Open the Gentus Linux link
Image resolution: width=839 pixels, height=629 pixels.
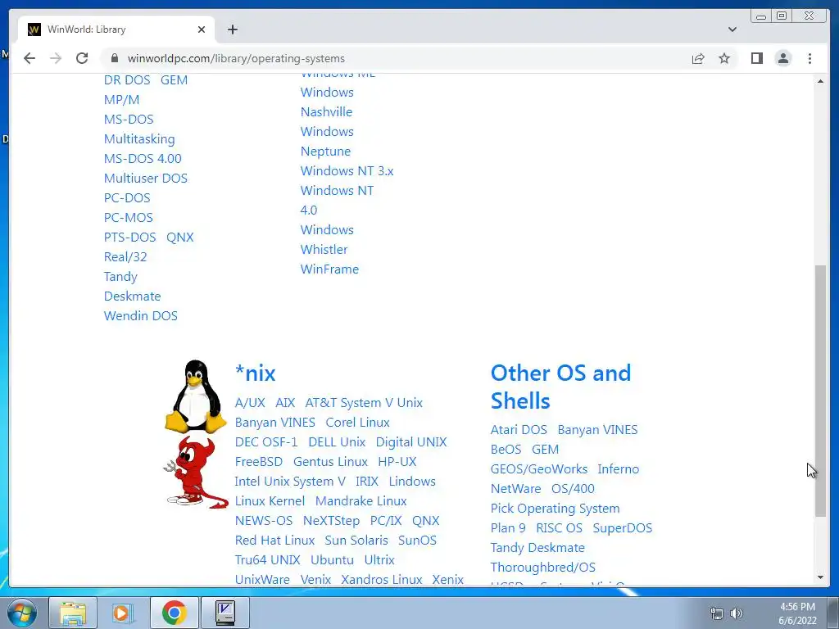[330, 462]
